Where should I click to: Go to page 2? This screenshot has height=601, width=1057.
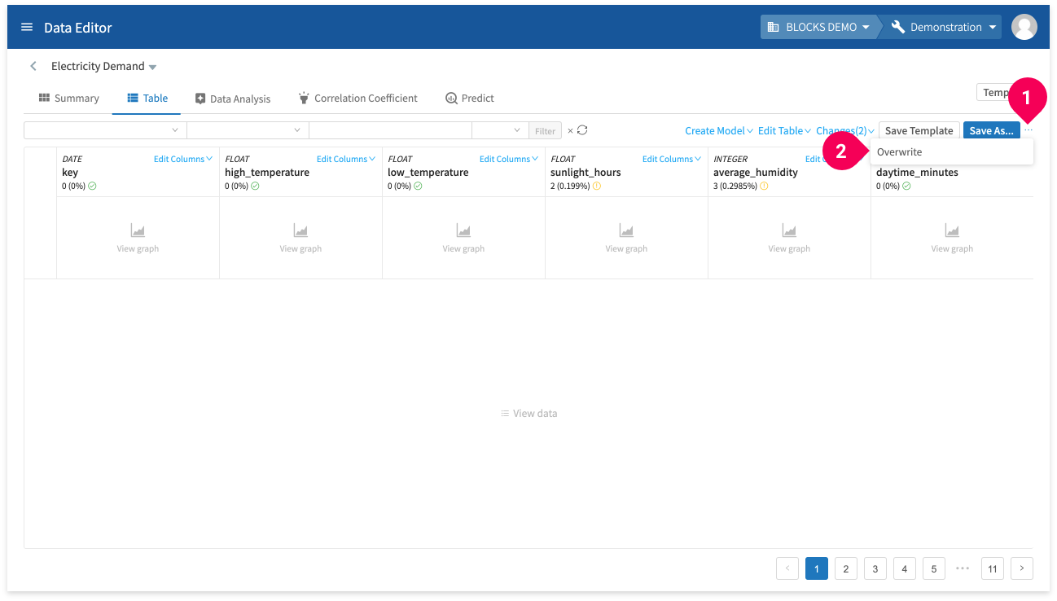(x=846, y=568)
